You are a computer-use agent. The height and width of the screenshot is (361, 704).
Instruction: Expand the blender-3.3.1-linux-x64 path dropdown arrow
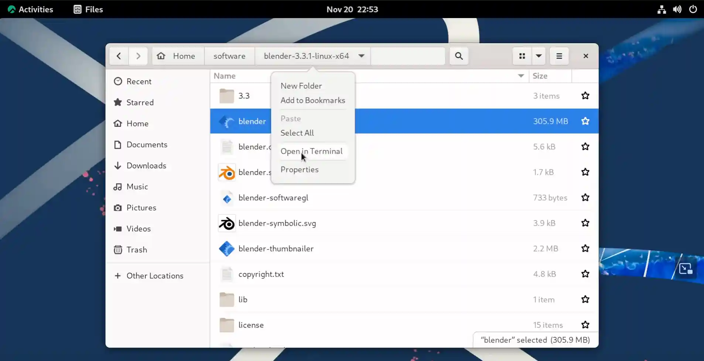coord(361,56)
